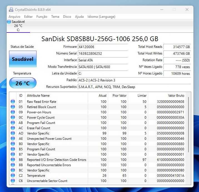Click the Atual column header
Screen dimensions: 199x192
pos(98,95)
